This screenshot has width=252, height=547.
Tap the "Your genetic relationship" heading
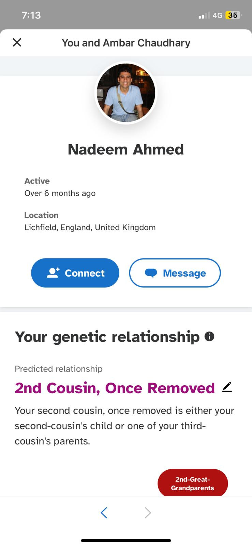coord(107,337)
